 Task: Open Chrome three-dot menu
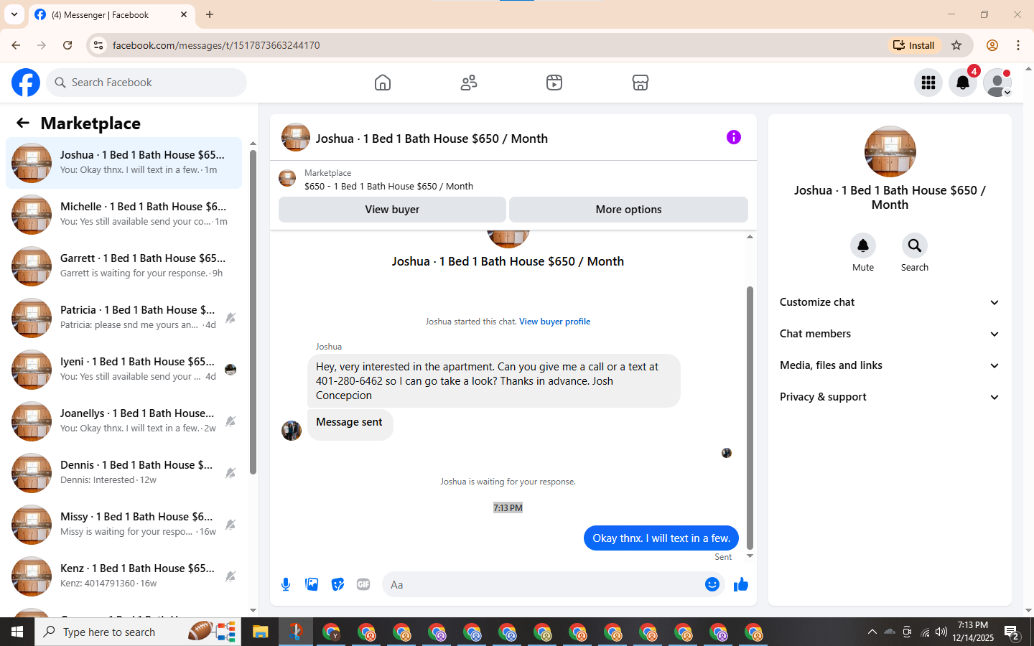coord(1018,45)
